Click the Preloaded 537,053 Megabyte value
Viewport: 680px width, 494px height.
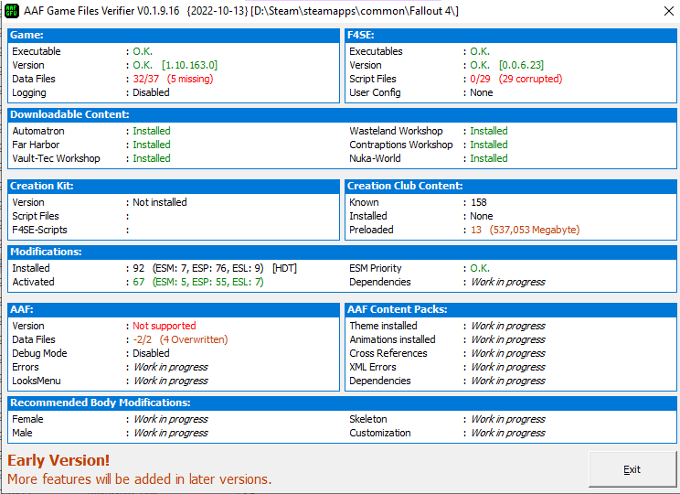click(534, 230)
